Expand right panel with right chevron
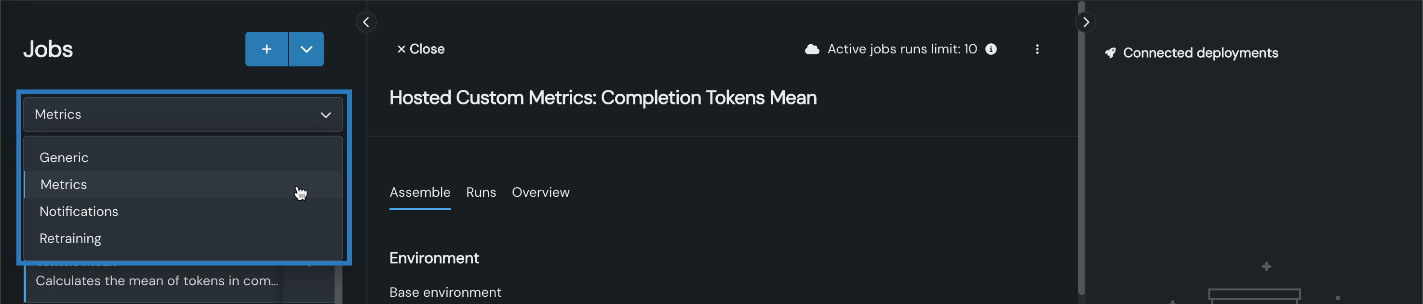 [x=1086, y=22]
